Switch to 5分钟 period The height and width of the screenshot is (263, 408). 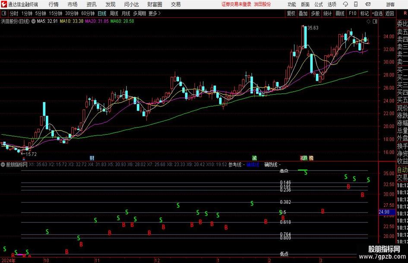coord(41,13)
